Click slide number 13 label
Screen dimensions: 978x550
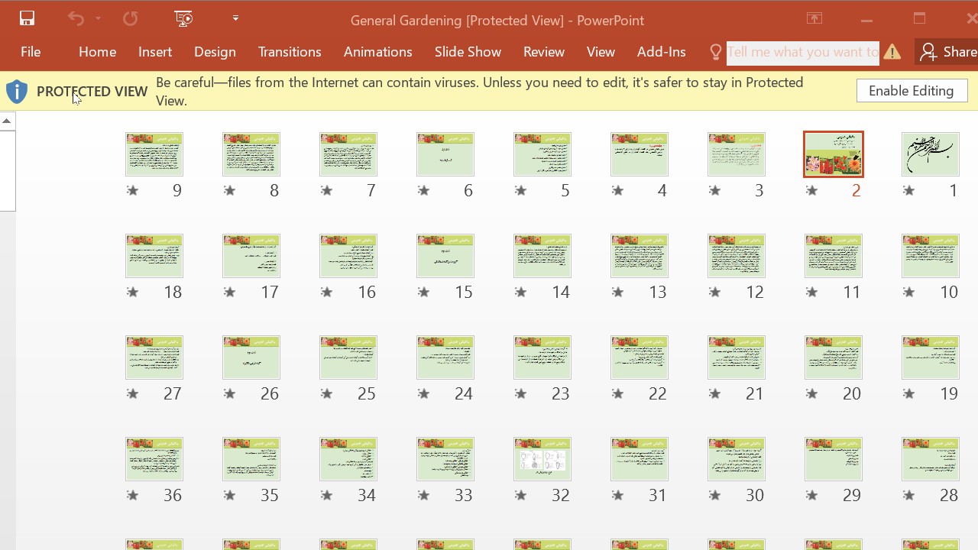click(658, 293)
